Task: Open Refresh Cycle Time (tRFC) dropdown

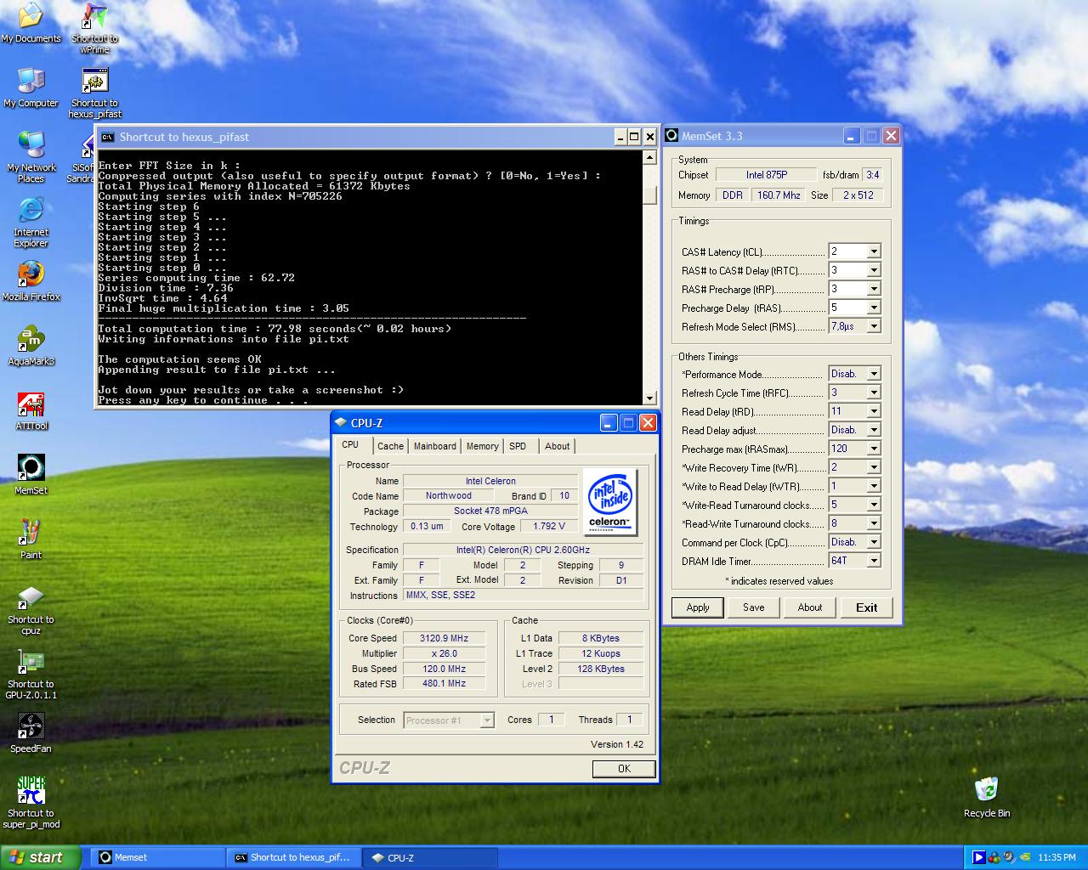Action: click(873, 393)
